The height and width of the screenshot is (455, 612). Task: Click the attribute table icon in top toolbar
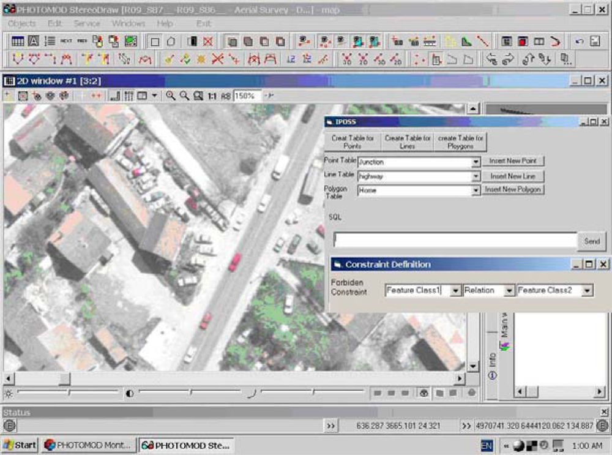pyautogui.click(x=18, y=42)
